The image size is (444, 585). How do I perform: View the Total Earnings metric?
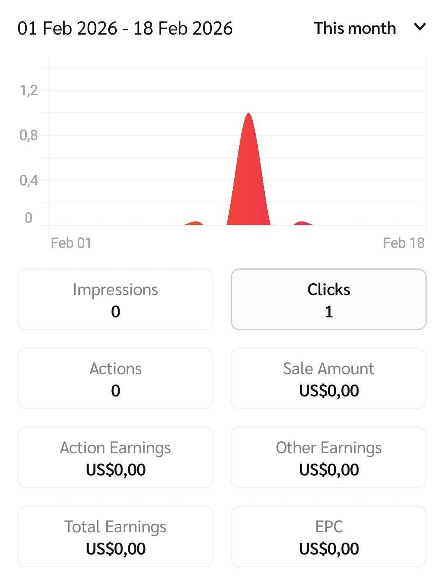coord(116,536)
